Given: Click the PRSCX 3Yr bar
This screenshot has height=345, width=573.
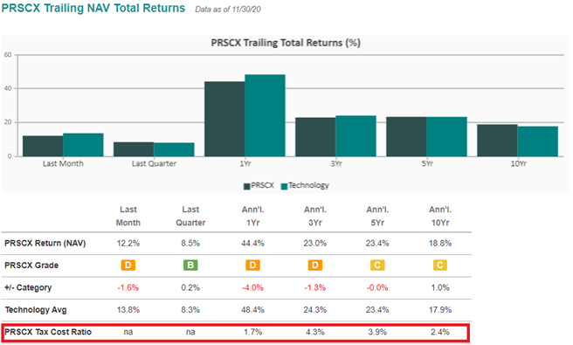Looking at the screenshot, I should (315, 137).
